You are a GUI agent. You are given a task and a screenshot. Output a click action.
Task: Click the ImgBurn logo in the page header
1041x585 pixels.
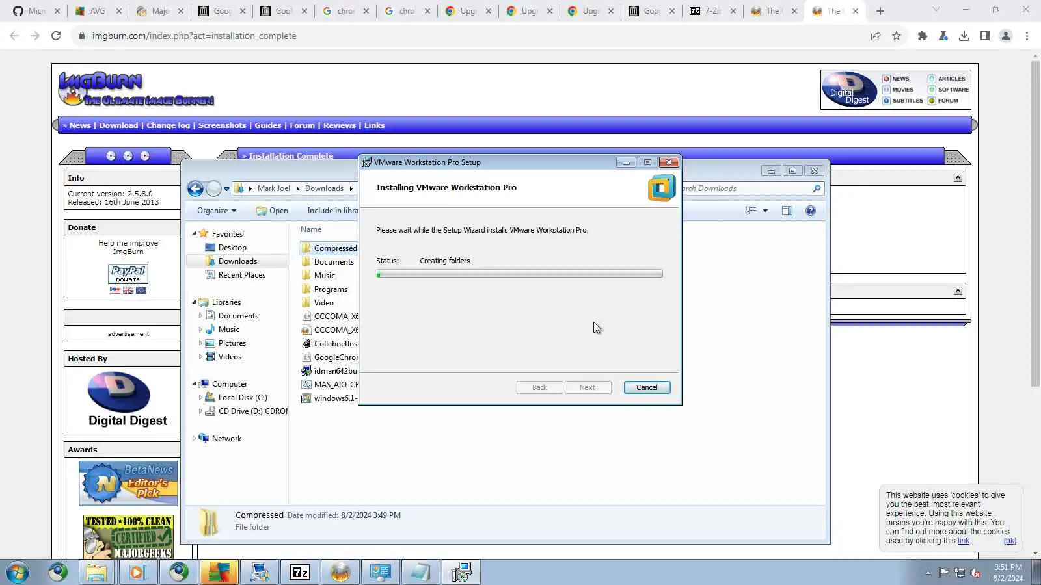pos(136,89)
